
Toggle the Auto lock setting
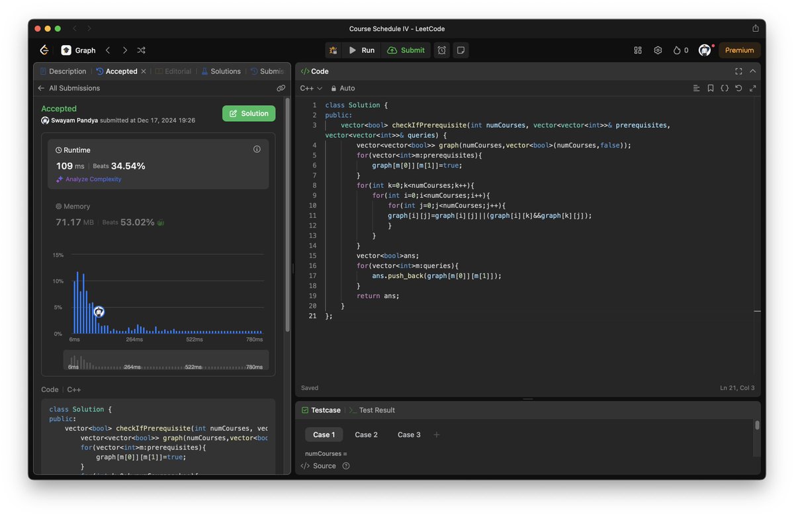pos(343,88)
